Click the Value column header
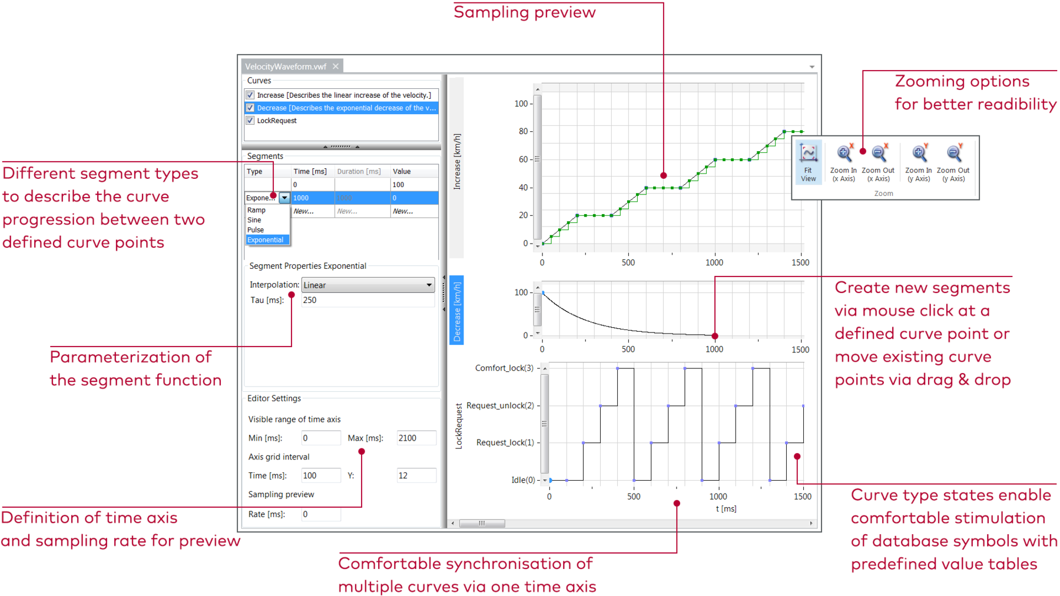This screenshot has width=1060, height=596. [414, 171]
